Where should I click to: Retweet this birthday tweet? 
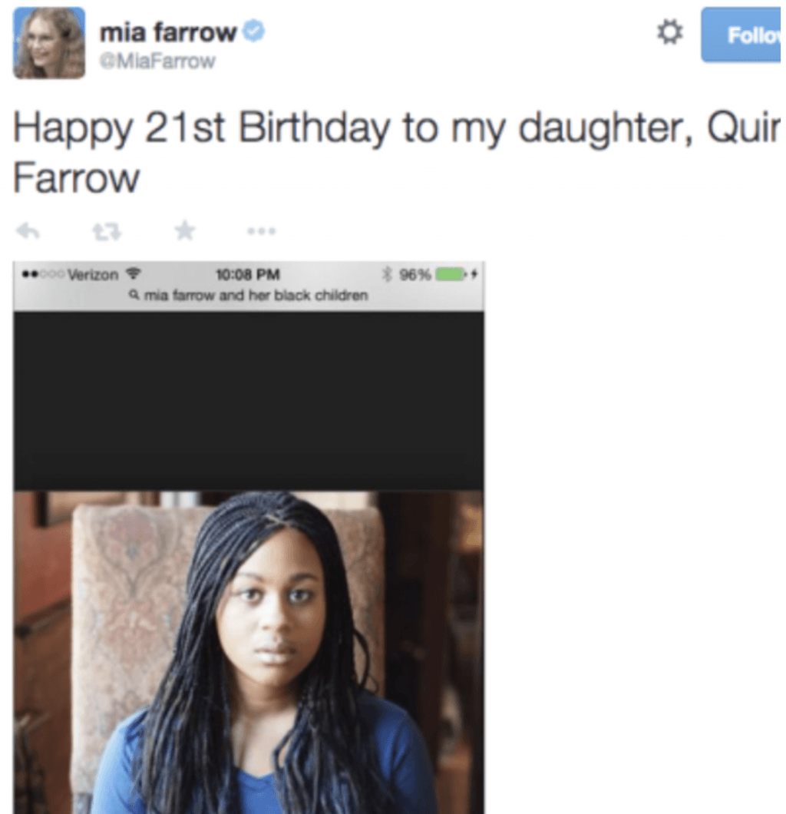[x=107, y=232]
